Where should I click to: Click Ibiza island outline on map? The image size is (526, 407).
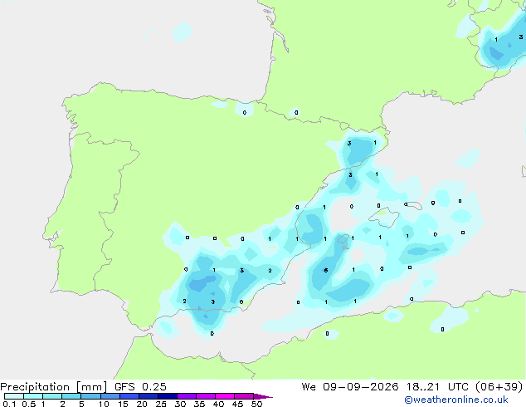coord(343,241)
